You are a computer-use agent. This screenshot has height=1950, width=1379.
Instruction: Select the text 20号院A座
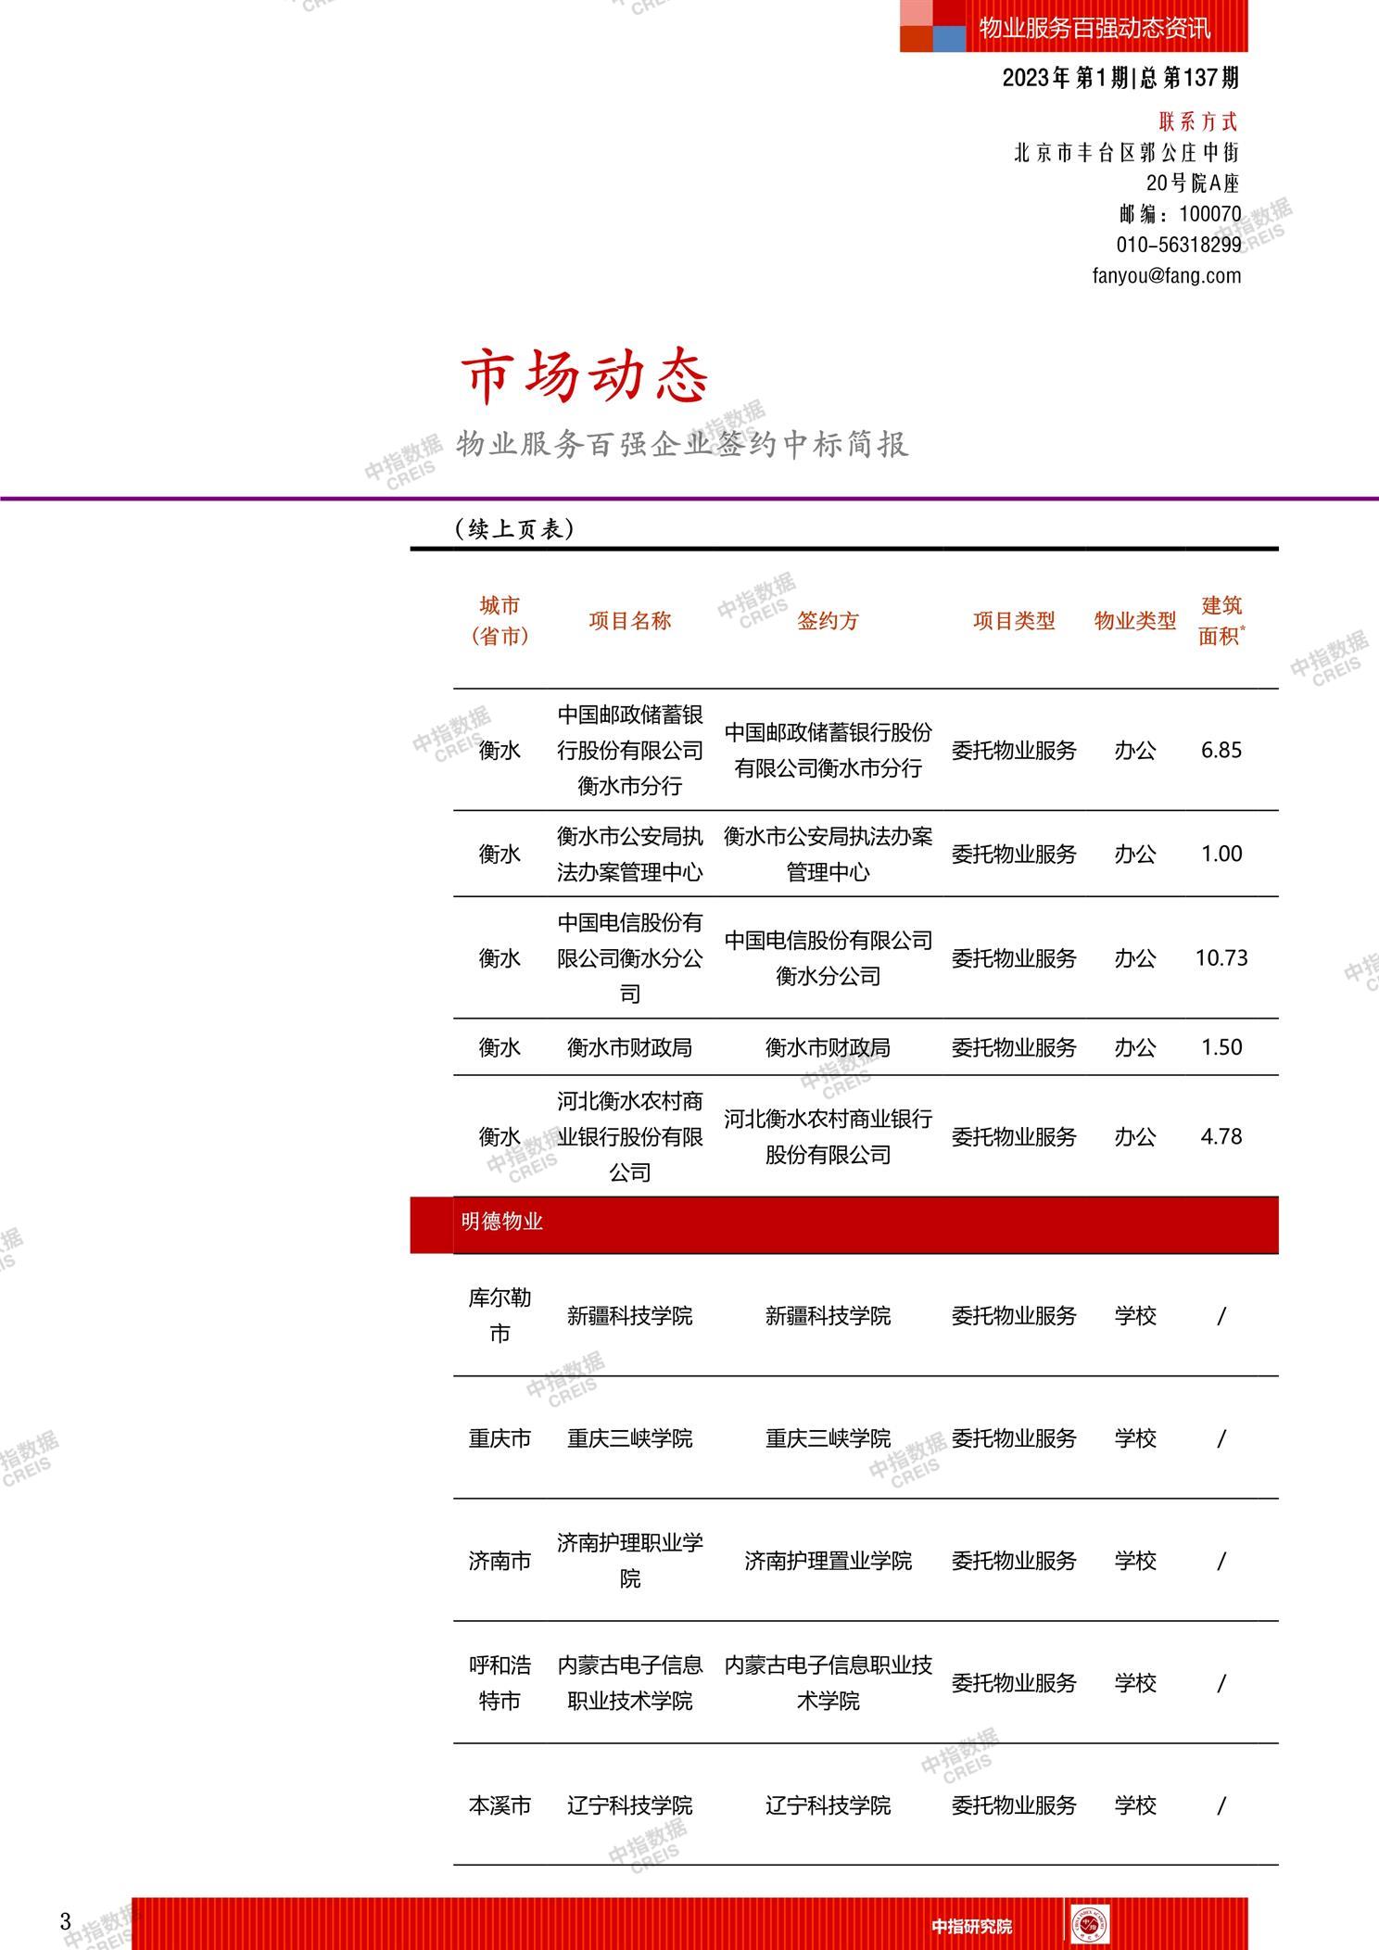(1193, 183)
